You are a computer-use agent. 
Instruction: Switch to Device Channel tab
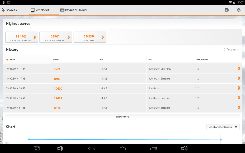click(x=73, y=10)
